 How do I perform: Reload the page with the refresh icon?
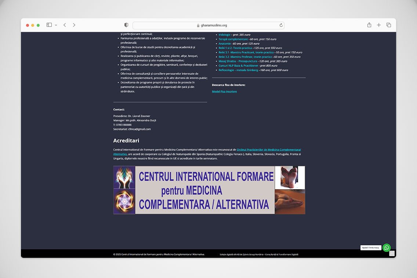(x=281, y=25)
